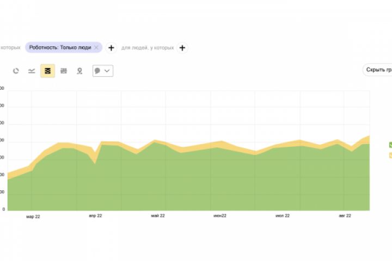Add condition plus after 'для людей, у которых'
392x261 pixels.
coord(182,48)
